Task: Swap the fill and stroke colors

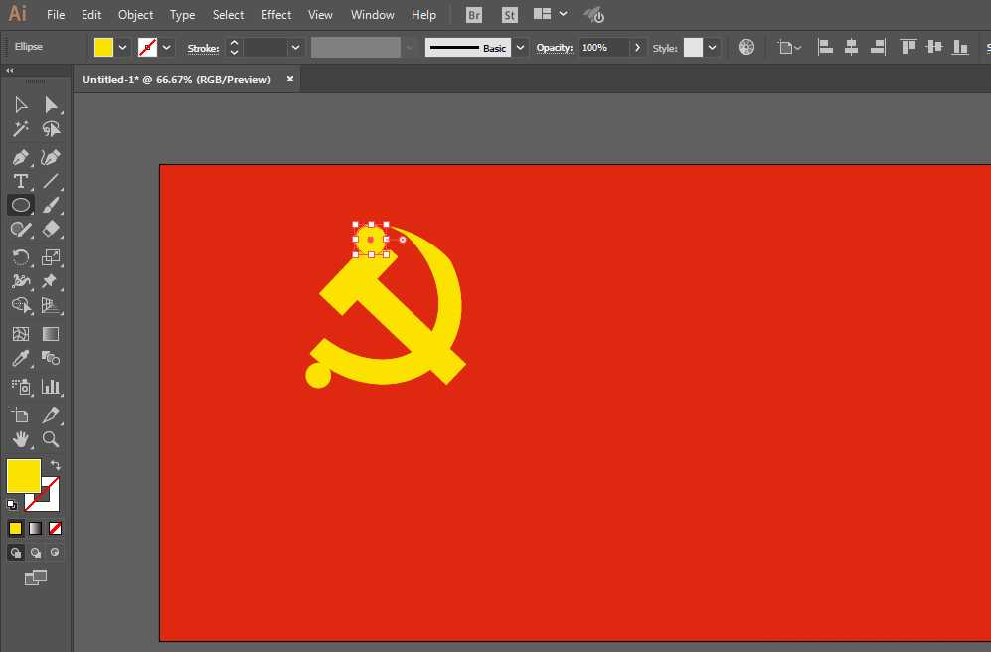Action: (53, 463)
